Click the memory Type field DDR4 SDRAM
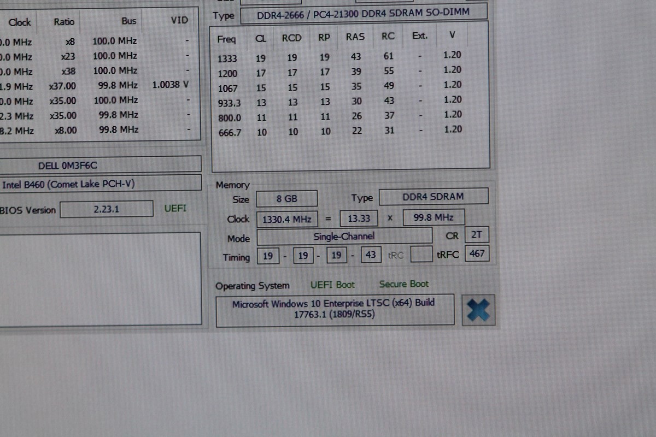The width and height of the screenshot is (656, 437). (433, 197)
